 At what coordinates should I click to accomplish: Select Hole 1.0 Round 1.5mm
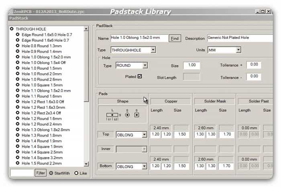[x=42, y=68]
